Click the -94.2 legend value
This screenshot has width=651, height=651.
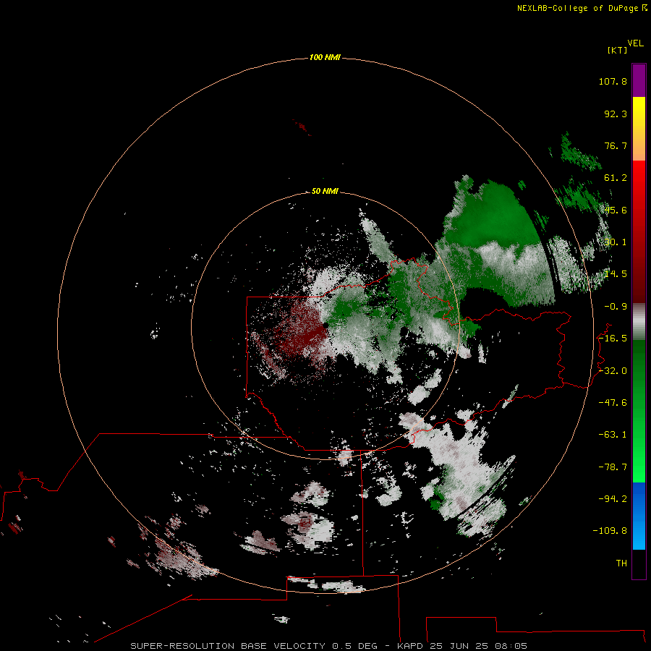click(613, 498)
